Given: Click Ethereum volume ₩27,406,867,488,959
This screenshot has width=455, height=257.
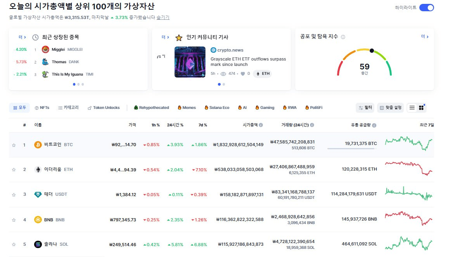Looking at the screenshot, I should coord(292,167).
